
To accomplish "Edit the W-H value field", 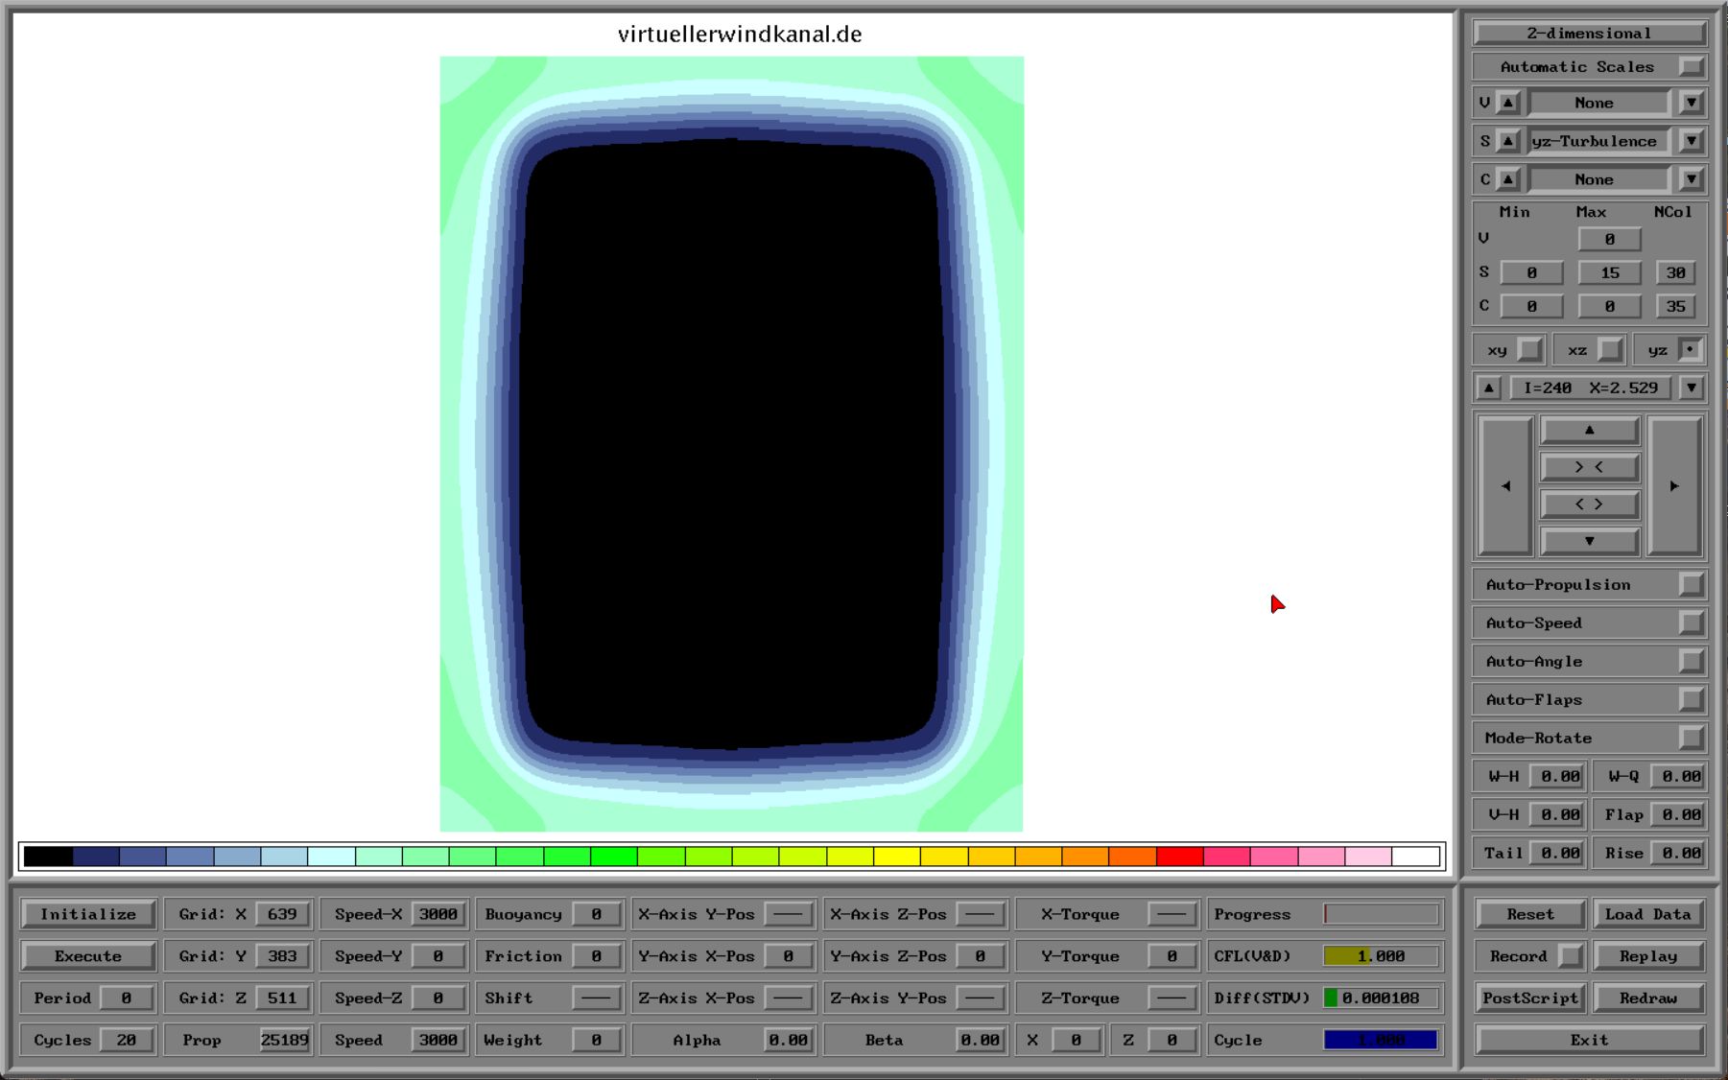I will click(x=1556, y=776).
